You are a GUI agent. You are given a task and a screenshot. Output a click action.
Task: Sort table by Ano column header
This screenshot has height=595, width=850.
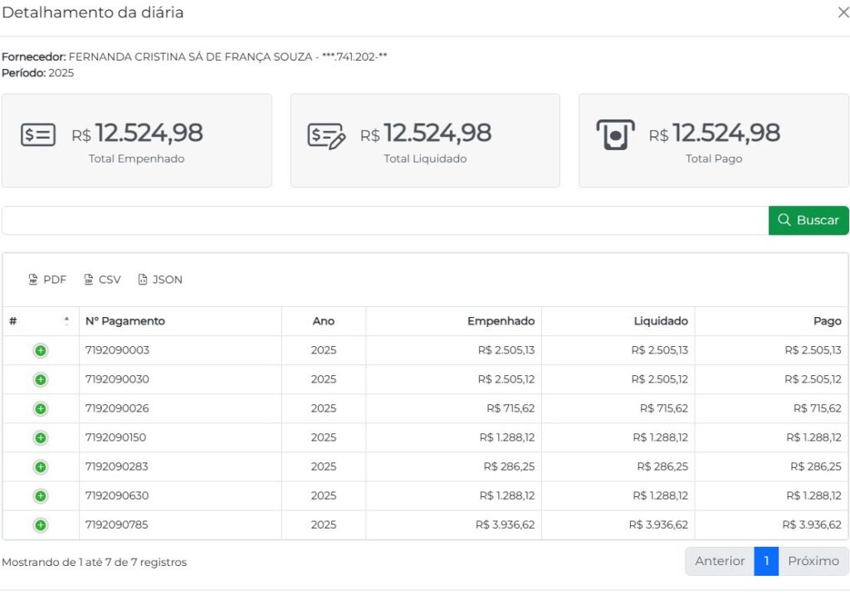click(324, 321)
